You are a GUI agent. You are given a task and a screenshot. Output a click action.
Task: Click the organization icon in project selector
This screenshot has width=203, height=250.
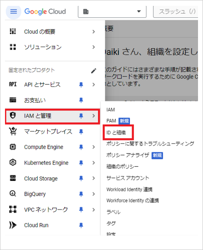86,12
